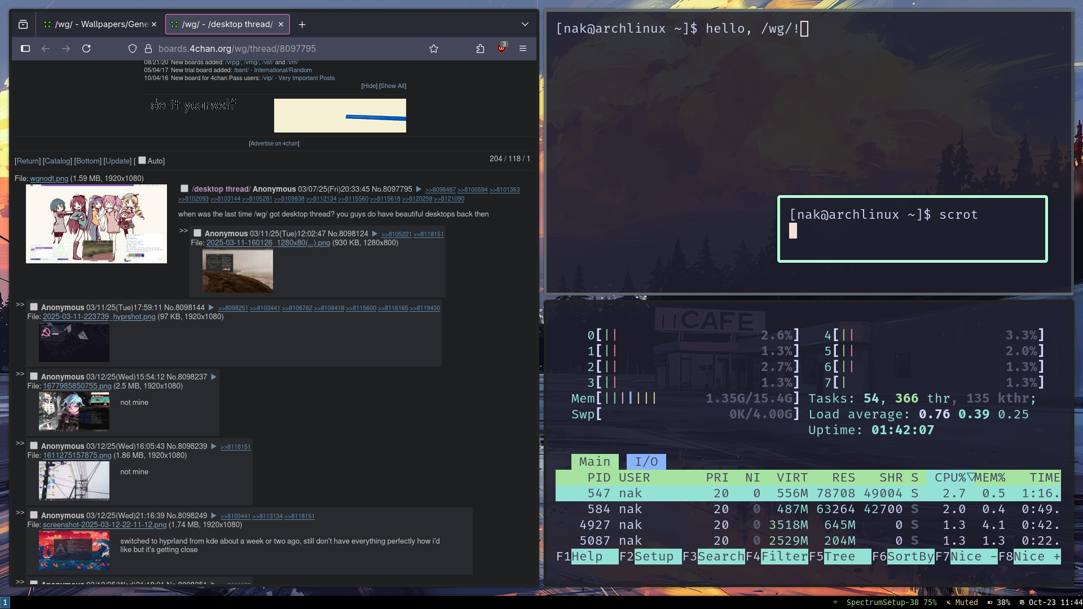Open Firefox View icon in tab bar

(x=23, y=24)
